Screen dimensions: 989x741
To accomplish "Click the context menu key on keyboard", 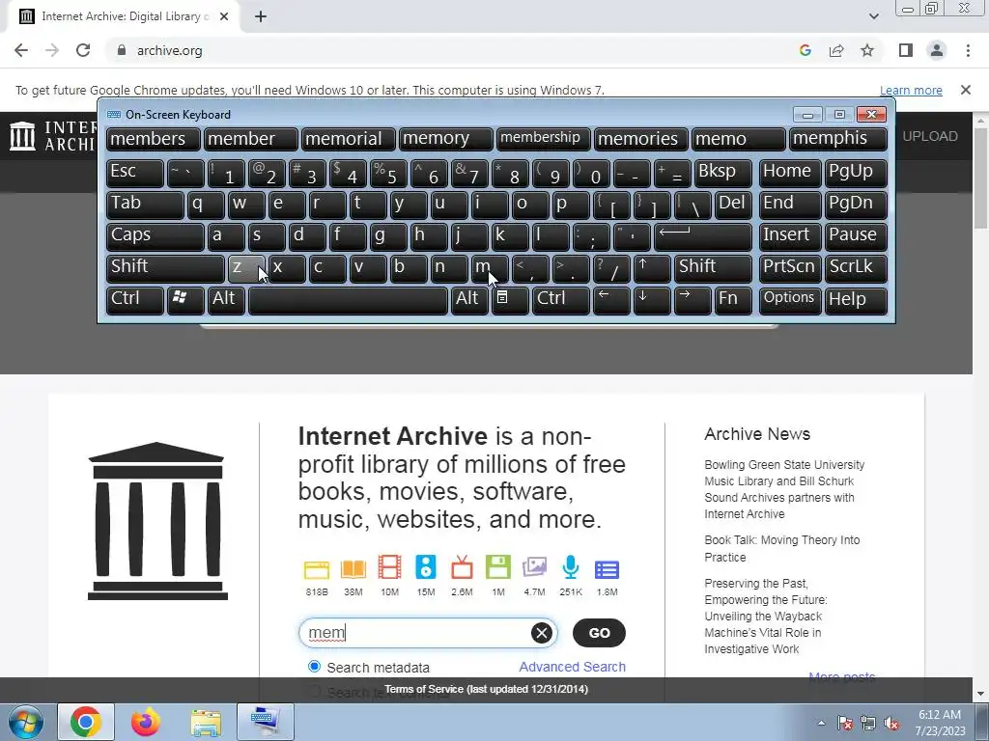I will (x=510, y=301).
